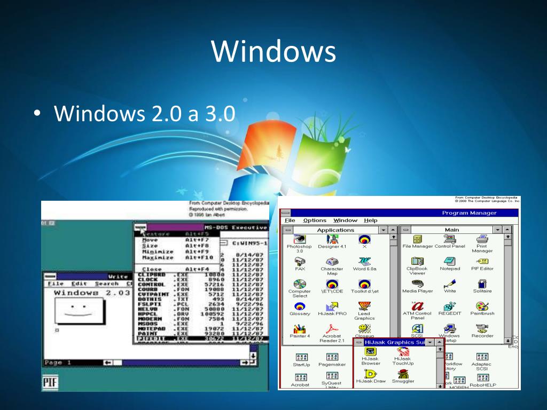The width and height of the screenshot is (547, 410).
Task: Choose Maximize in the control menu
Action: 177,258
